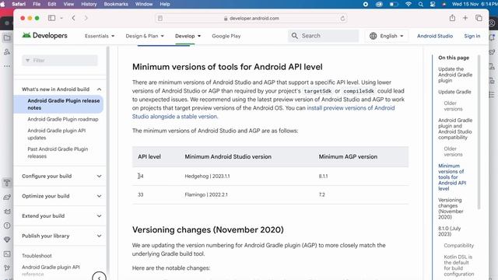Open the History menu
The height and width of the screenshot is (280, 498).
click(x=89, y=4)
